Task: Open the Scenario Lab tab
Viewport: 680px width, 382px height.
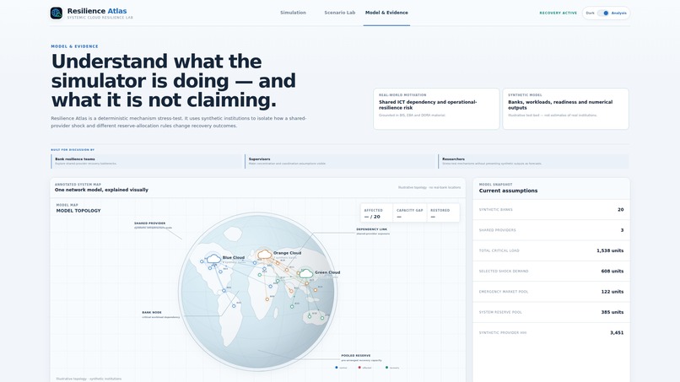Action: point(339,13)
